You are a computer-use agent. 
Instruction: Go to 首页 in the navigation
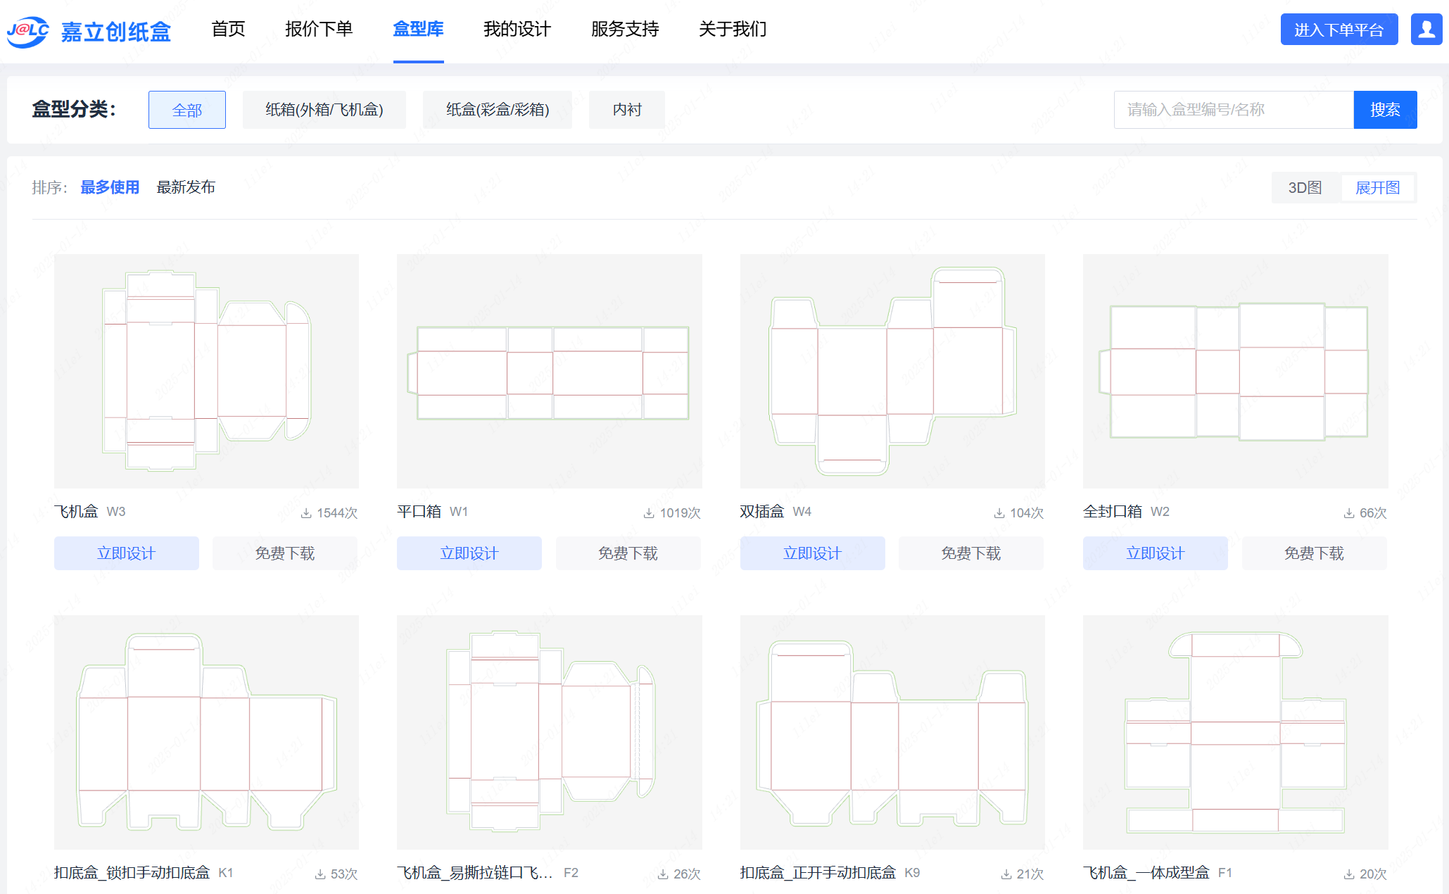click(x=228, y=29)
